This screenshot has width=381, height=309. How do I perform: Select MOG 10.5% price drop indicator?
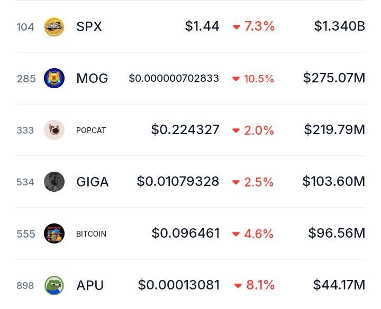pos(253,79)
